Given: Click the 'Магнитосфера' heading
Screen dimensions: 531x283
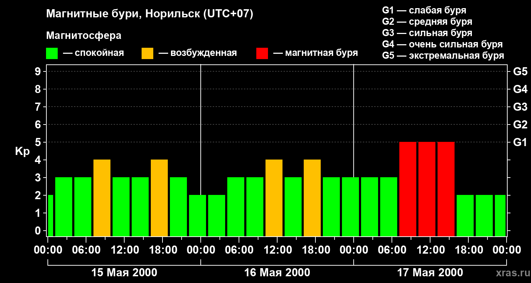Looking at the screenshot, I should [84, 36].
